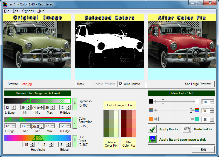Uncheck Auto update to disable live preview
The width and height of the screenshot is (219, 157).
[121, 84]
